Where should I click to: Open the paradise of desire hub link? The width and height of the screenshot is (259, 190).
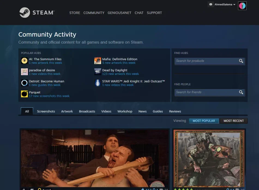pos(42,70)
